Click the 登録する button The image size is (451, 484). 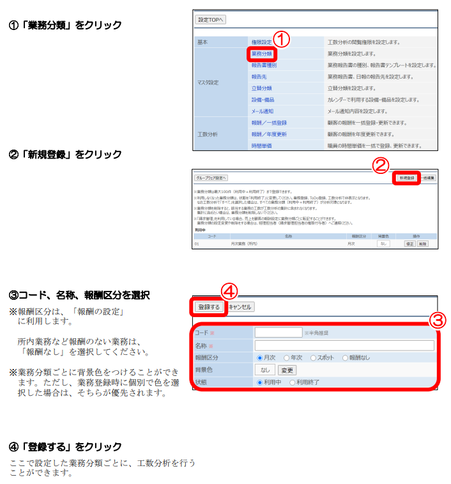[x=209, y=307]
